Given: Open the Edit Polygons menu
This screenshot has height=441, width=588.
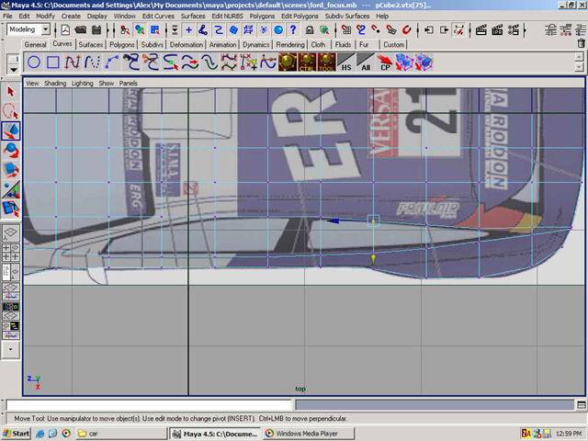Looking at the screenshot, I should [x=300, y=17].
